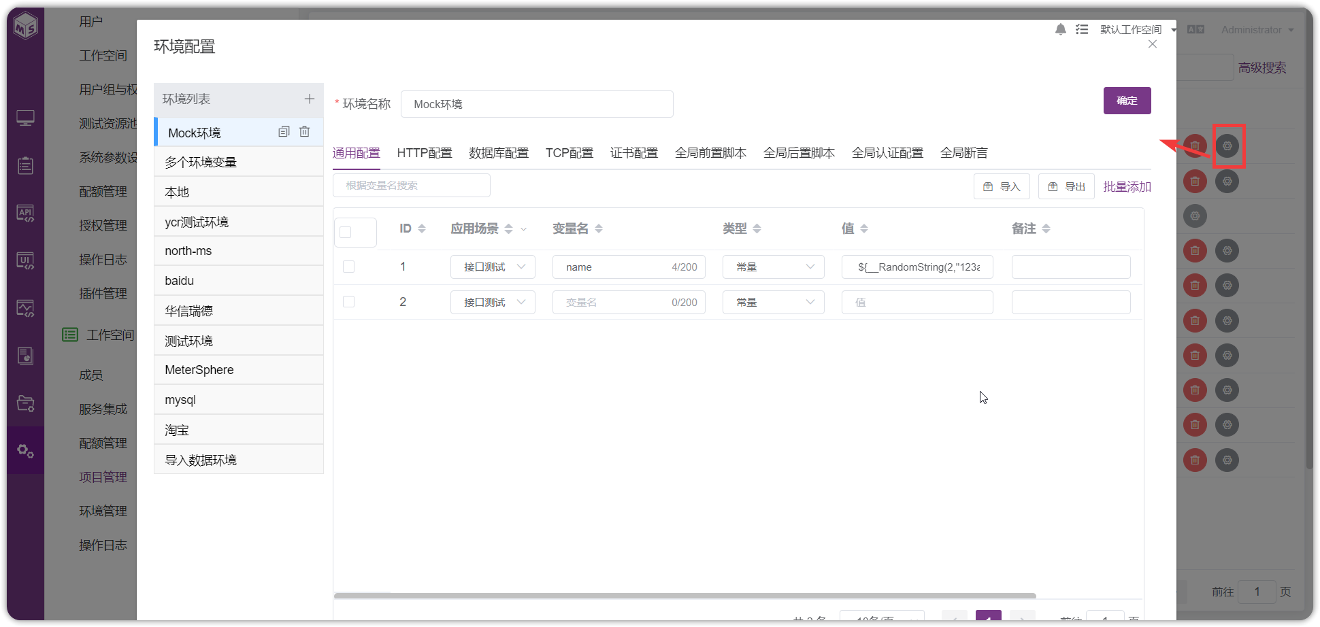
Task: Click the 导出 button
Action: click(x=1066, y=186)
